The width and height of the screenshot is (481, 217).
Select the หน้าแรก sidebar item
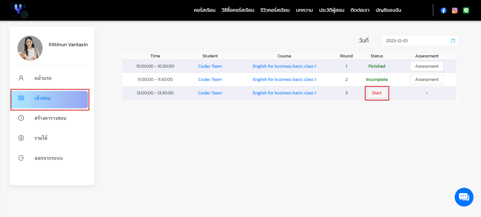click(x=43, y=78)
